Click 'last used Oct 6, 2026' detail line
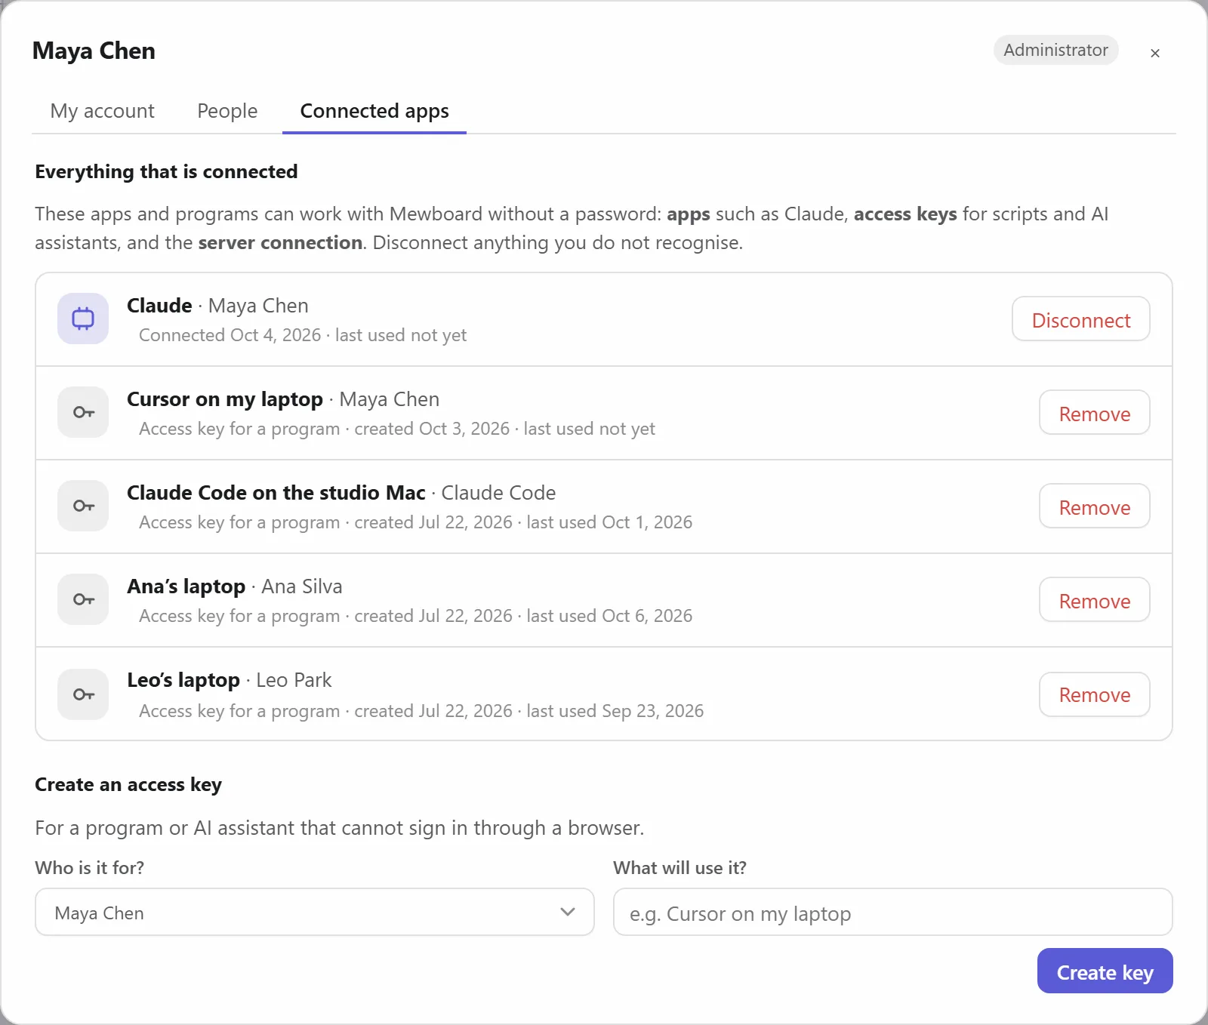 pyautogui.click(x=610, y=616)
